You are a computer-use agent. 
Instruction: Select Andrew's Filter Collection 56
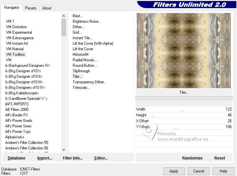[27, 148]
